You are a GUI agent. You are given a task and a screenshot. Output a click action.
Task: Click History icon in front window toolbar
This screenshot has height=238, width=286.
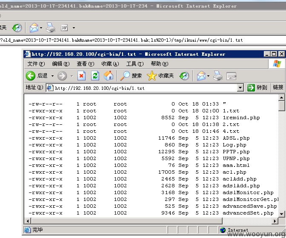click(x=184, y=76)
